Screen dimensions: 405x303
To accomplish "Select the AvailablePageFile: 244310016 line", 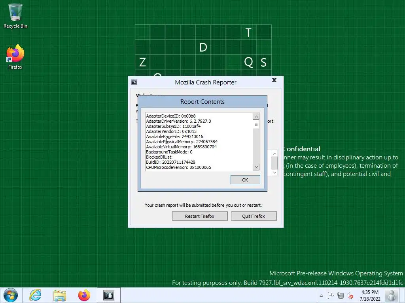I will 174,137.
